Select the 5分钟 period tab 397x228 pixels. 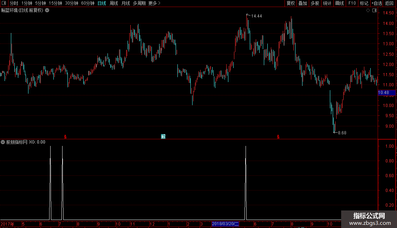tap(40, 3)
